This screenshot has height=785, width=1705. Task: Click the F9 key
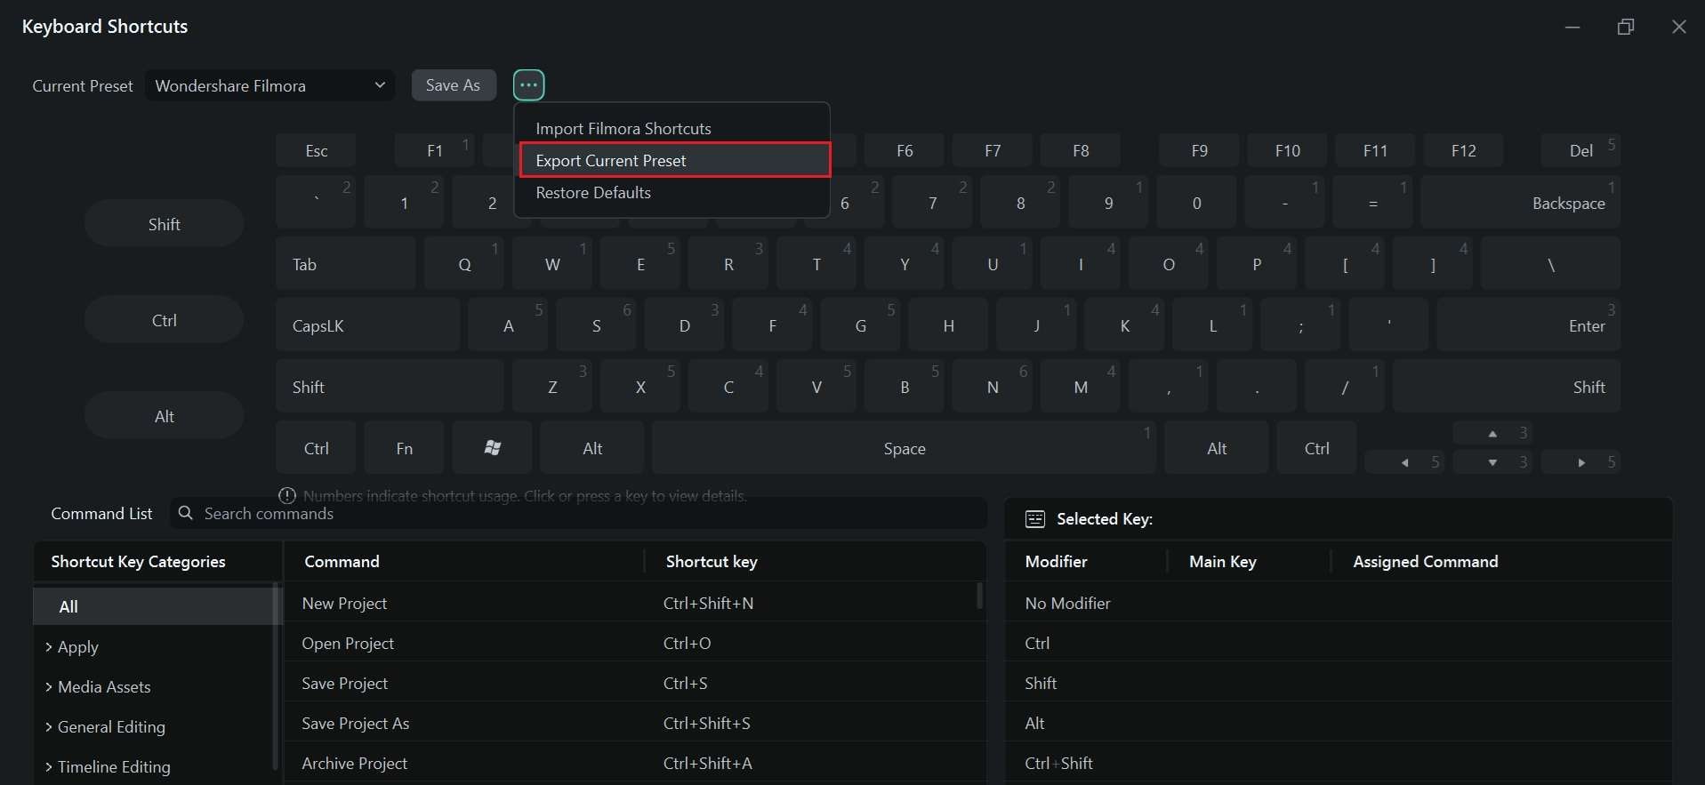point(1199,150)
